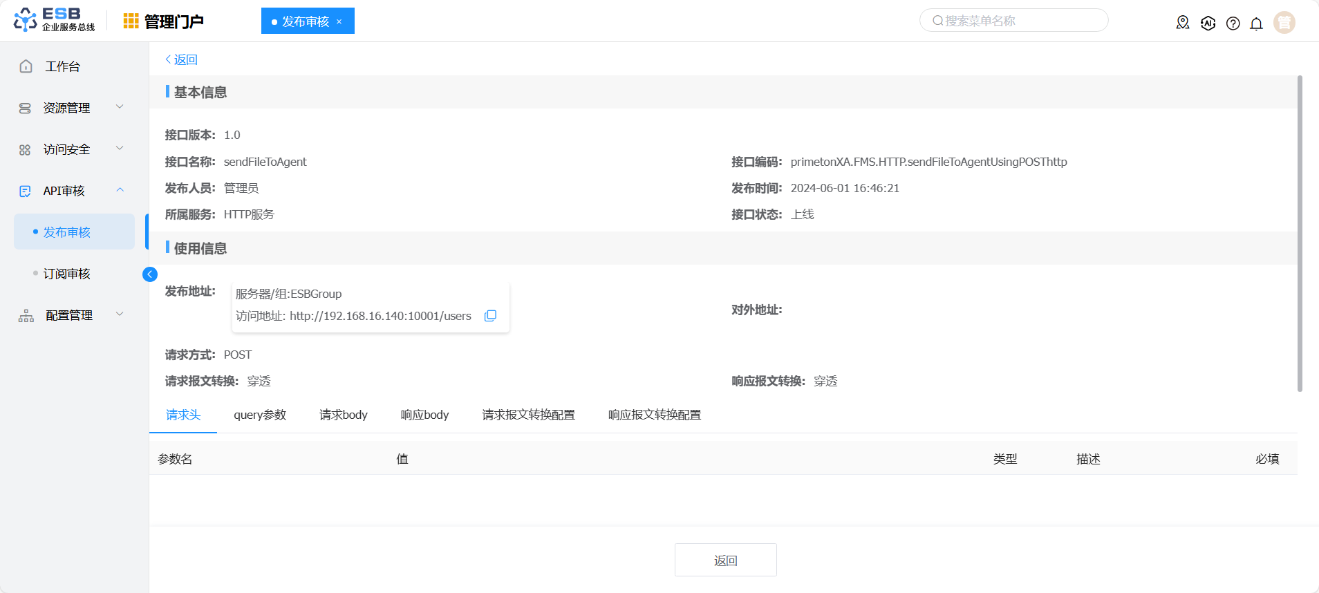Viewport: 1319px width, 593px height.
Task: Open the AI assistant hexagon icon
Action: [1208, 23]
